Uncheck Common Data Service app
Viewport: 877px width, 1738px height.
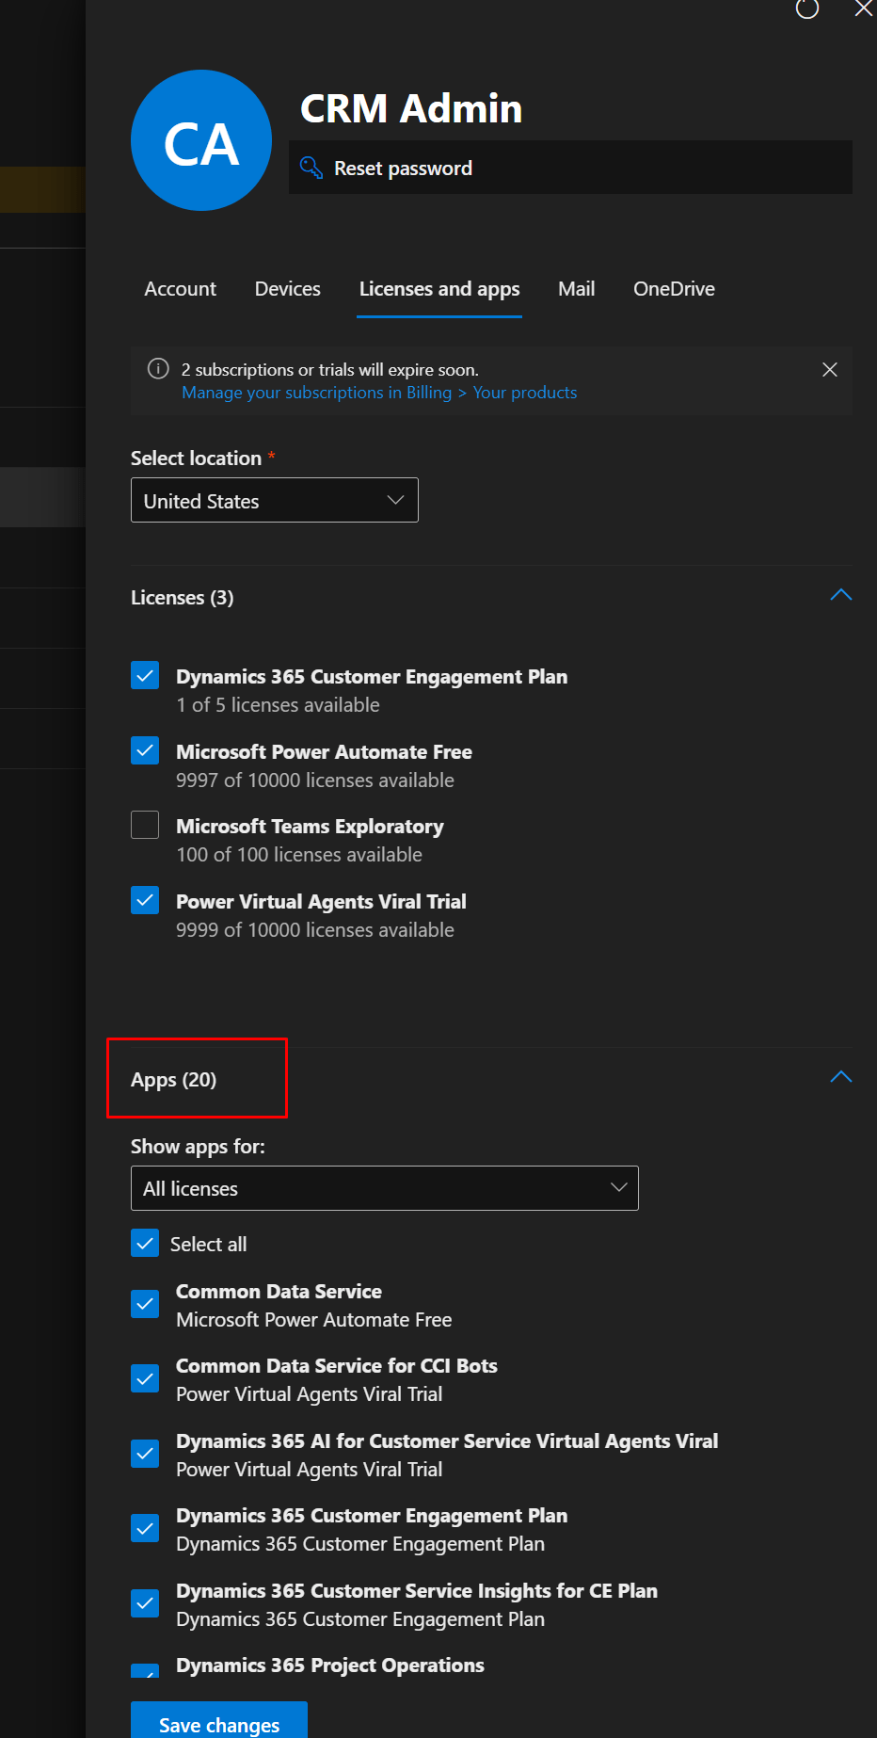[x=145, y=1304]
